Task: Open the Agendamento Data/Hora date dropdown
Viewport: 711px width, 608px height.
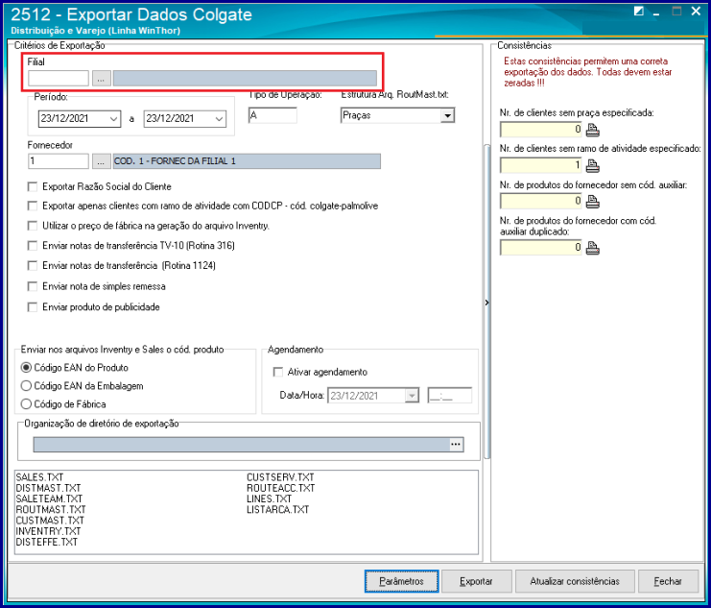Action: coord(412,396)
